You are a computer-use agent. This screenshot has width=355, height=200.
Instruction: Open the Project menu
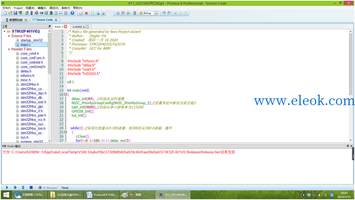coord(18,8)
